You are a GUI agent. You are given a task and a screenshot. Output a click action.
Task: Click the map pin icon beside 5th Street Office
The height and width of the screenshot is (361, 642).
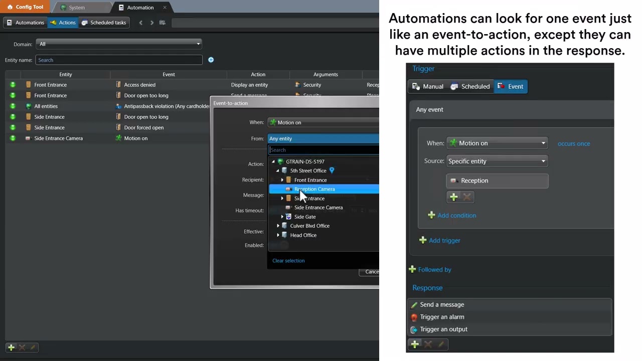click(x=332, y=170)
